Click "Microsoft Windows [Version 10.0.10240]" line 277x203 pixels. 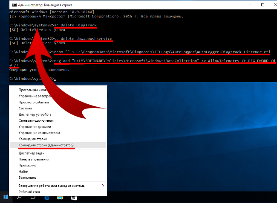click(52, 12)
